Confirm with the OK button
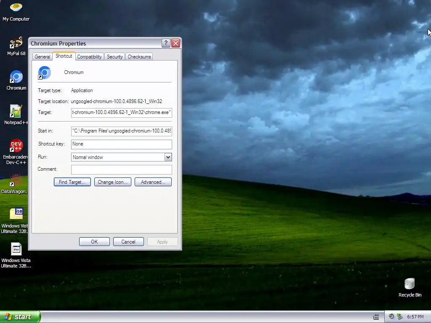This screenshot has height=323, width=431. coord(94,242)
